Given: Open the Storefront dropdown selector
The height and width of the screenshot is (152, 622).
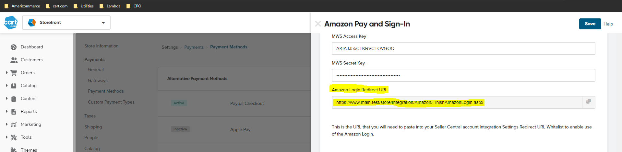Looking at the screenshot, I should [66, 23].
